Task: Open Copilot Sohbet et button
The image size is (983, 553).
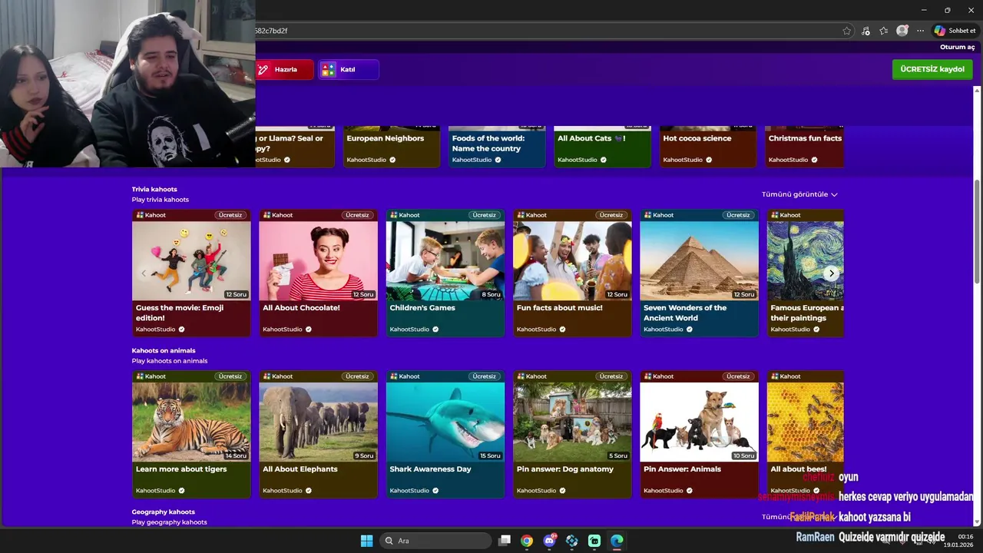Action: point(955,31)
